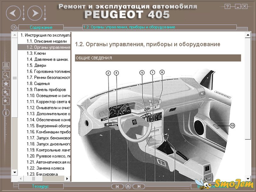256x192 pixels.
Task: Click contents list scroll up arrow
Action: pos(15,35)
